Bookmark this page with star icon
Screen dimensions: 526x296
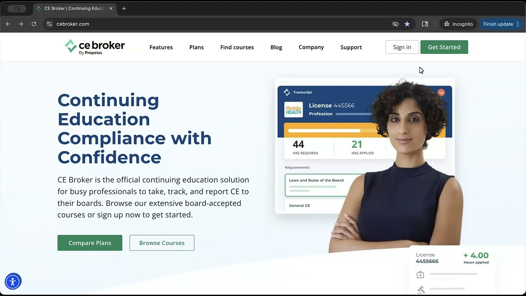pyautogui.click(x=407, y=24)
